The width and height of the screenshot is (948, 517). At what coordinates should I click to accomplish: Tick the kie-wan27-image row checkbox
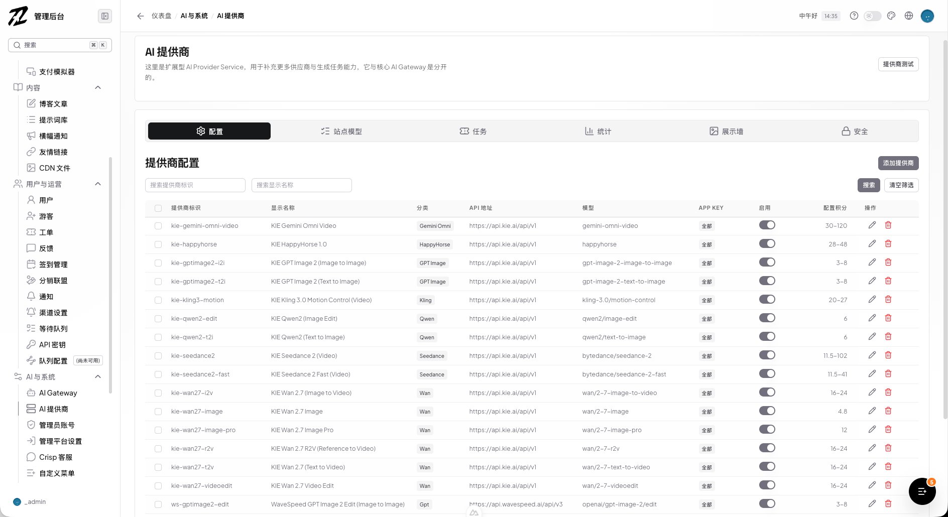coord(158,412)
